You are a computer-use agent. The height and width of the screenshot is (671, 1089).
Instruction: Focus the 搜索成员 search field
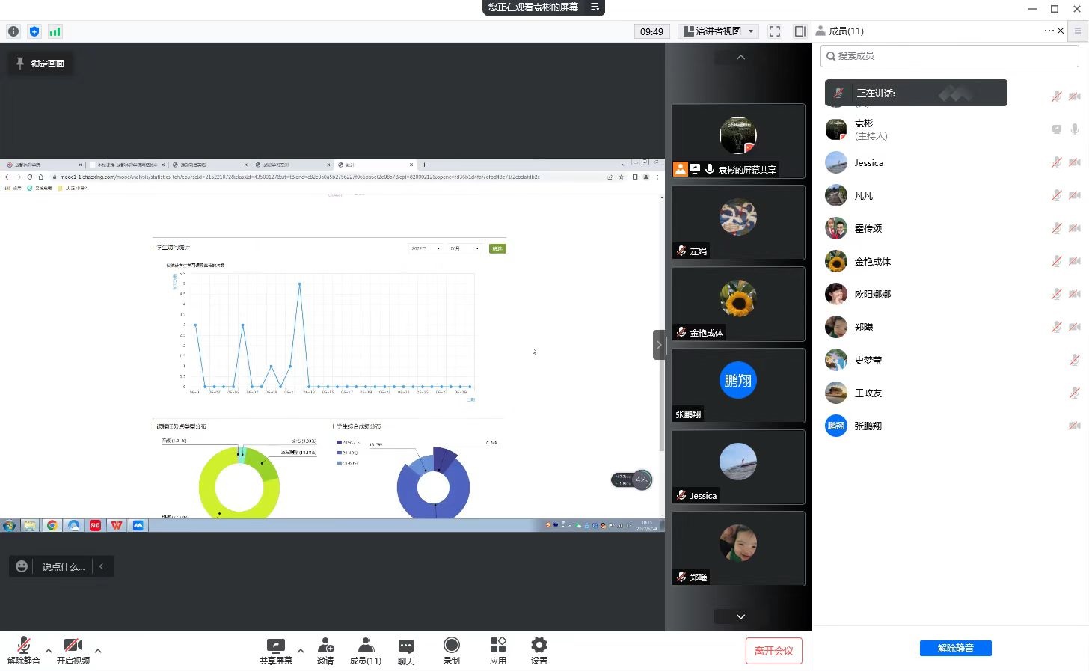950,56
